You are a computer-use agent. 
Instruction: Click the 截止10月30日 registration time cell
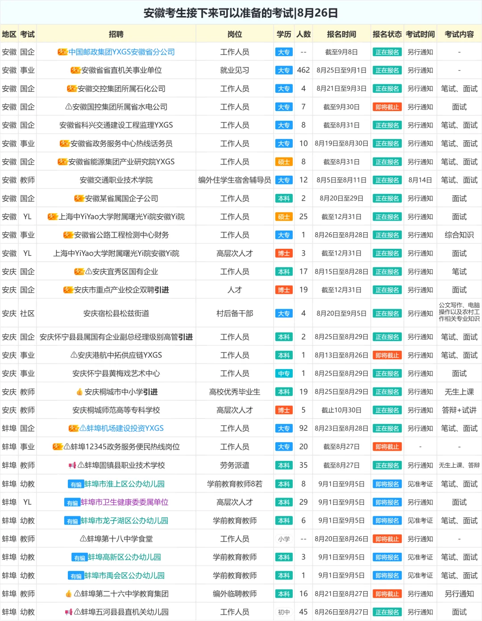coord(341,410)
